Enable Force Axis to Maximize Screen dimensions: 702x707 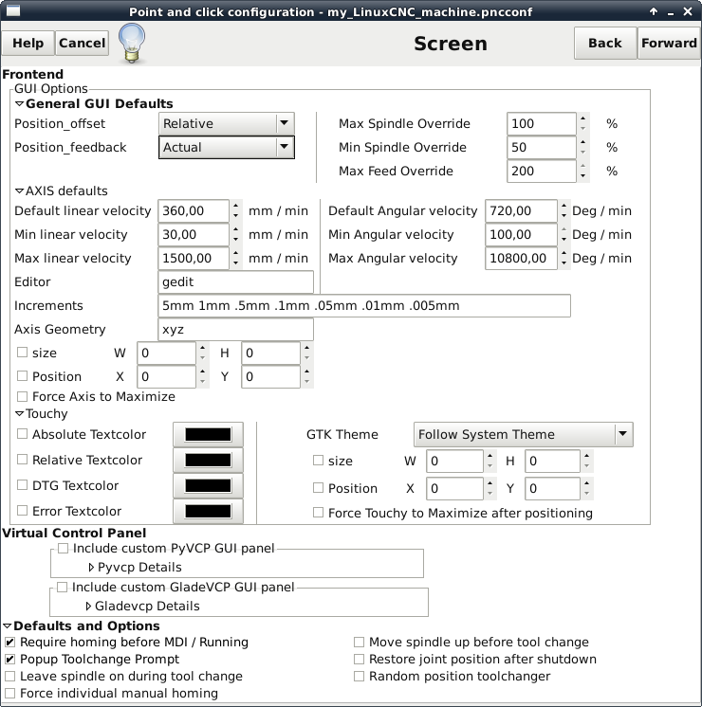tap(23, 397)
